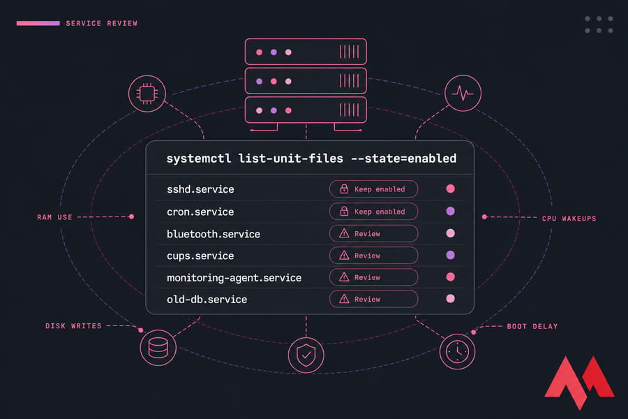
Task: Click Review badge for cups.service
Action: pyautogui.click(x=374, y=256)
